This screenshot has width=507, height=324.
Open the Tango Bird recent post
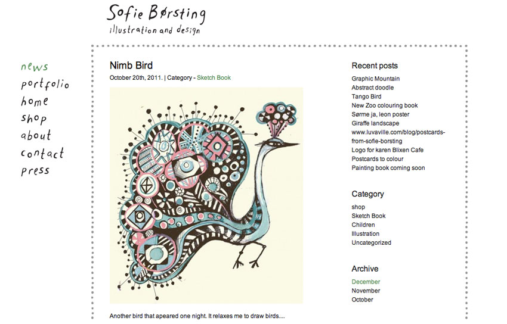pos(366,96)
